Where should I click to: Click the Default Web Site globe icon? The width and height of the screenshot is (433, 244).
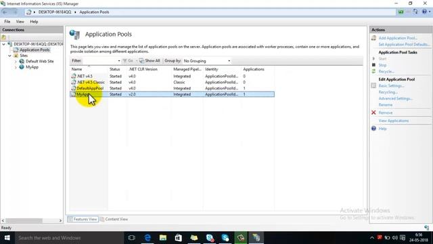(22, 61)
